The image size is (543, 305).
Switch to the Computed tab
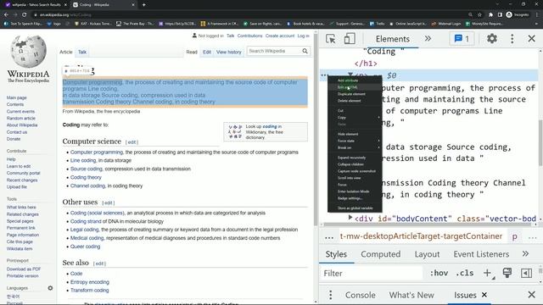pos(381,254)
